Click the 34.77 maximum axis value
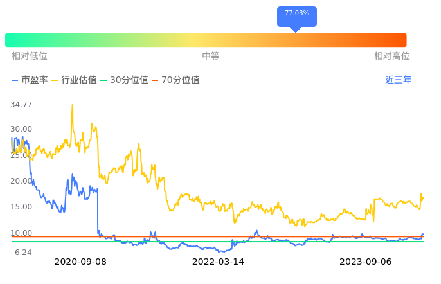Screen dimensions: 441x284 click(21, 105)
